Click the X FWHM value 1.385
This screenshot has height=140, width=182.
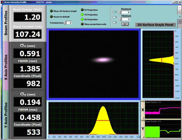(x=28, y=69)
